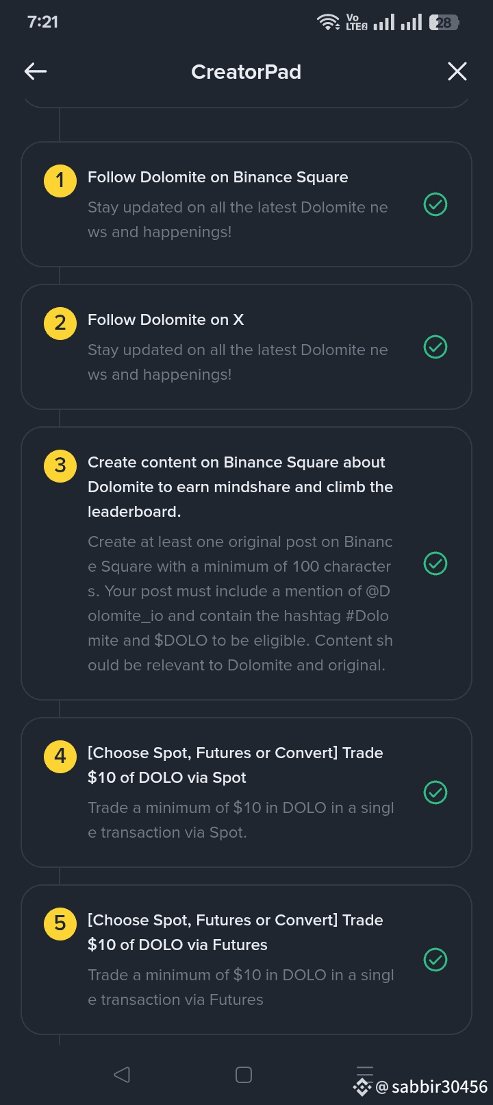This screenshot has height=1105, width=493.
Task: Tap checkmark for Follow Dolomite on X
Action: point(435,347)
